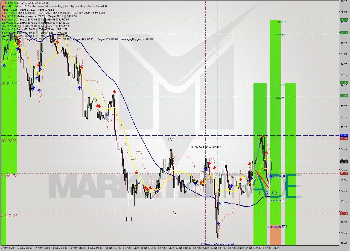Click the 70.45 price axis value
350x251 pixels.
tap(344, 243)
